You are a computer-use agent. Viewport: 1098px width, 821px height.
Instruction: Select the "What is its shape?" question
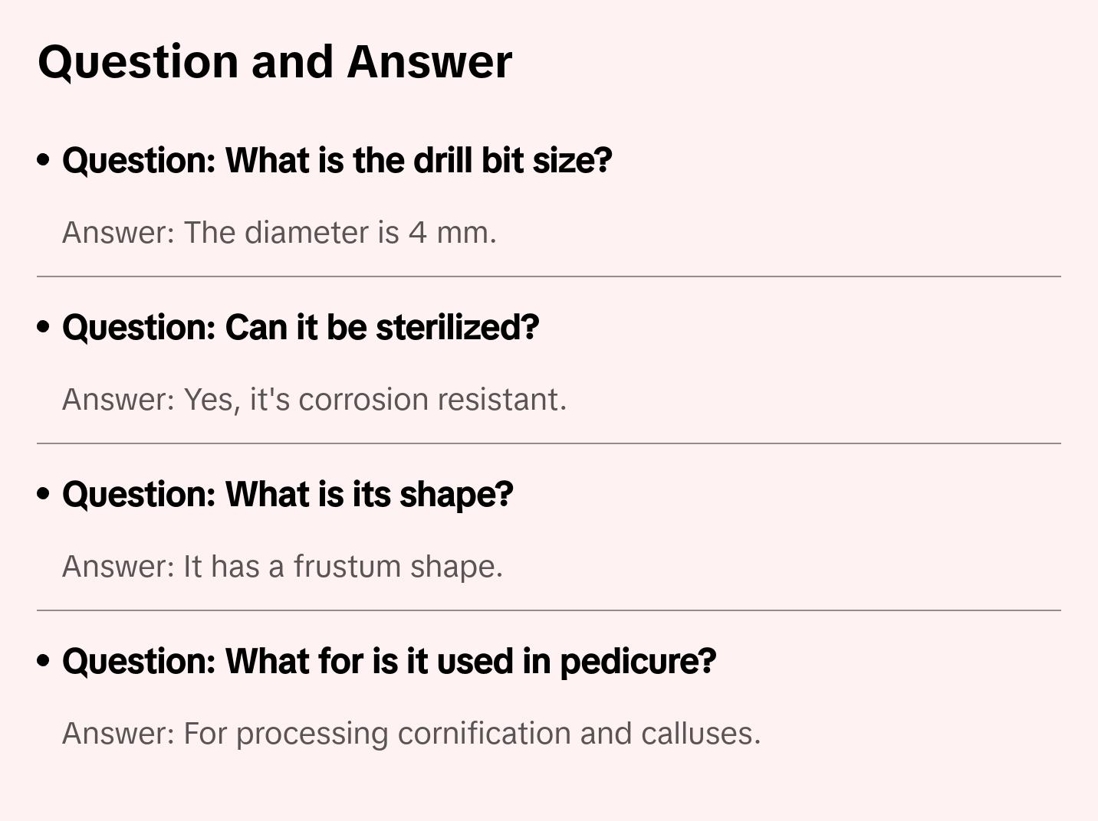pos(288,494)
